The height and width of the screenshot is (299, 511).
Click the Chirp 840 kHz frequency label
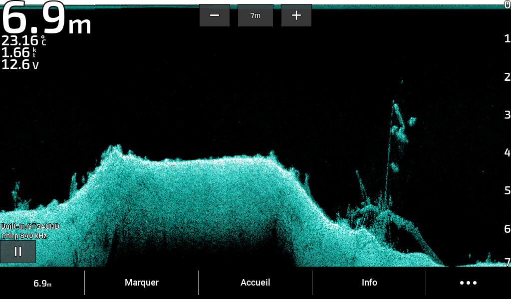24,236
